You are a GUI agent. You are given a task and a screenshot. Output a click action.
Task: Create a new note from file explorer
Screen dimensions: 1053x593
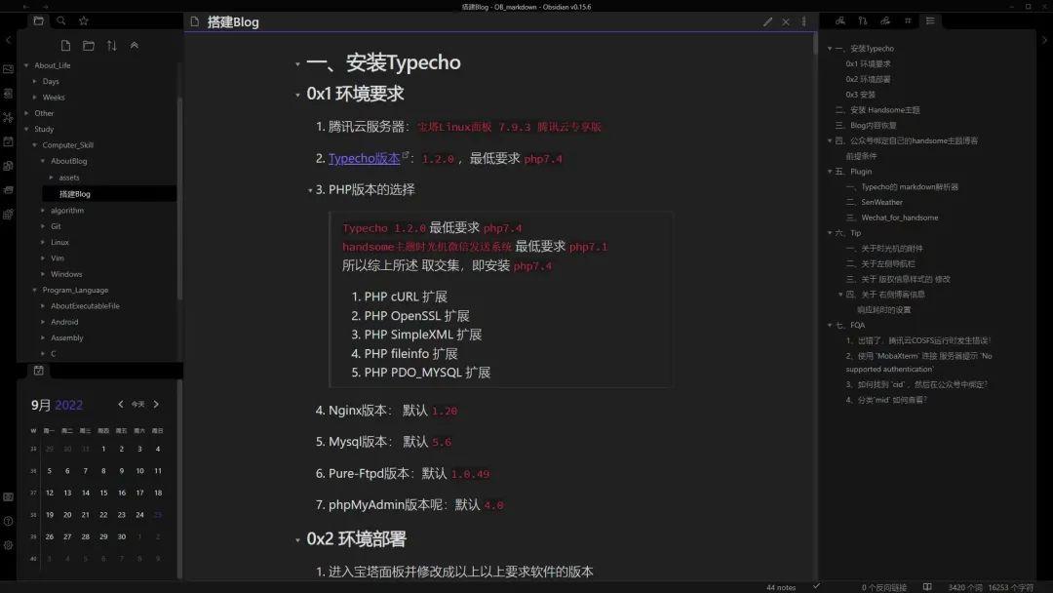(x=66, y=46)
